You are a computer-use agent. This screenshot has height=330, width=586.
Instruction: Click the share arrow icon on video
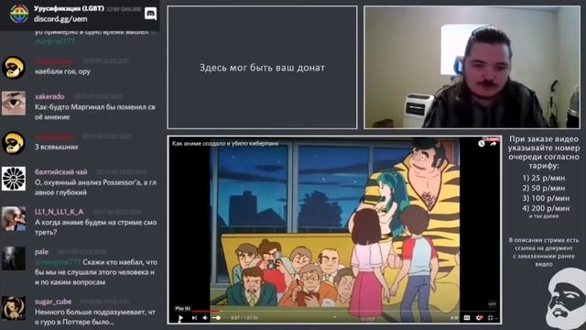point(493,144)
